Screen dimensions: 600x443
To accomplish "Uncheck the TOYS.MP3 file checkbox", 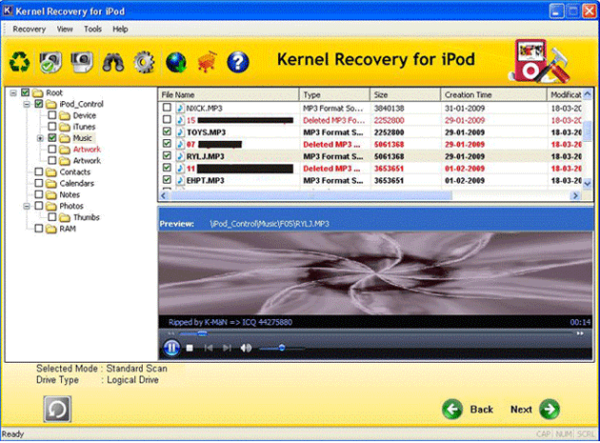I will tap(167, 131).
